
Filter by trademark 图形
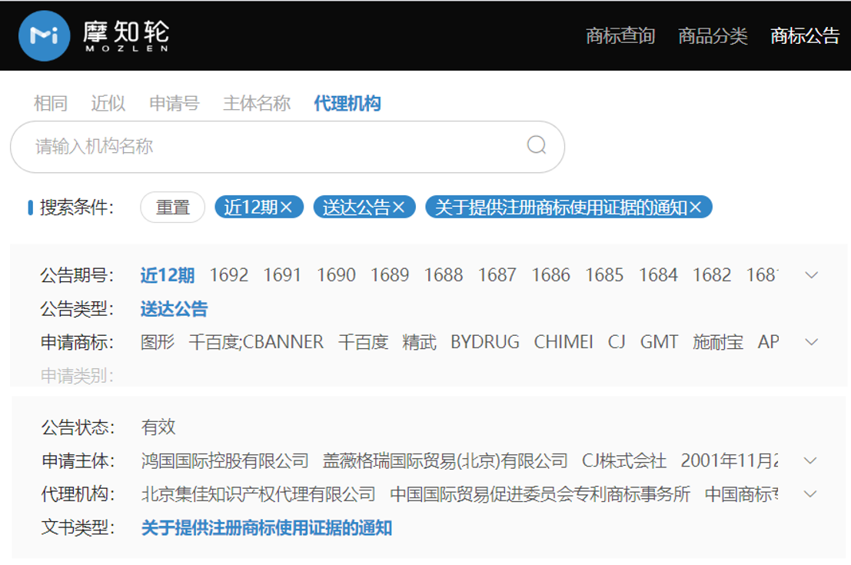pos(158,342)
